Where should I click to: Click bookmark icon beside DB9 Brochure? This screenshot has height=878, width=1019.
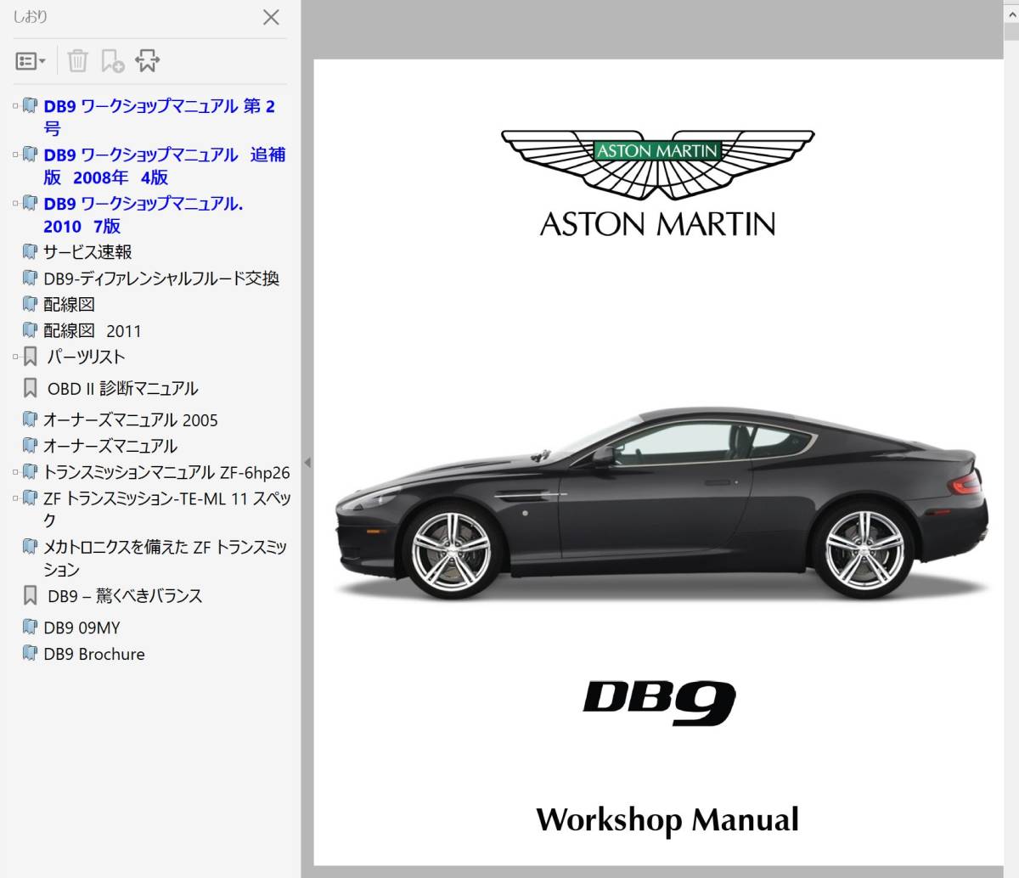(30, 654)
